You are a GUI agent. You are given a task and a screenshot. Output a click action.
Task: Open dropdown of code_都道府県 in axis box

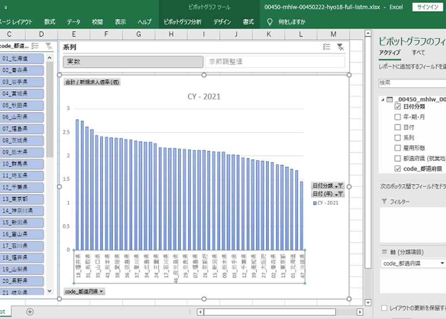tap(442, 263)
